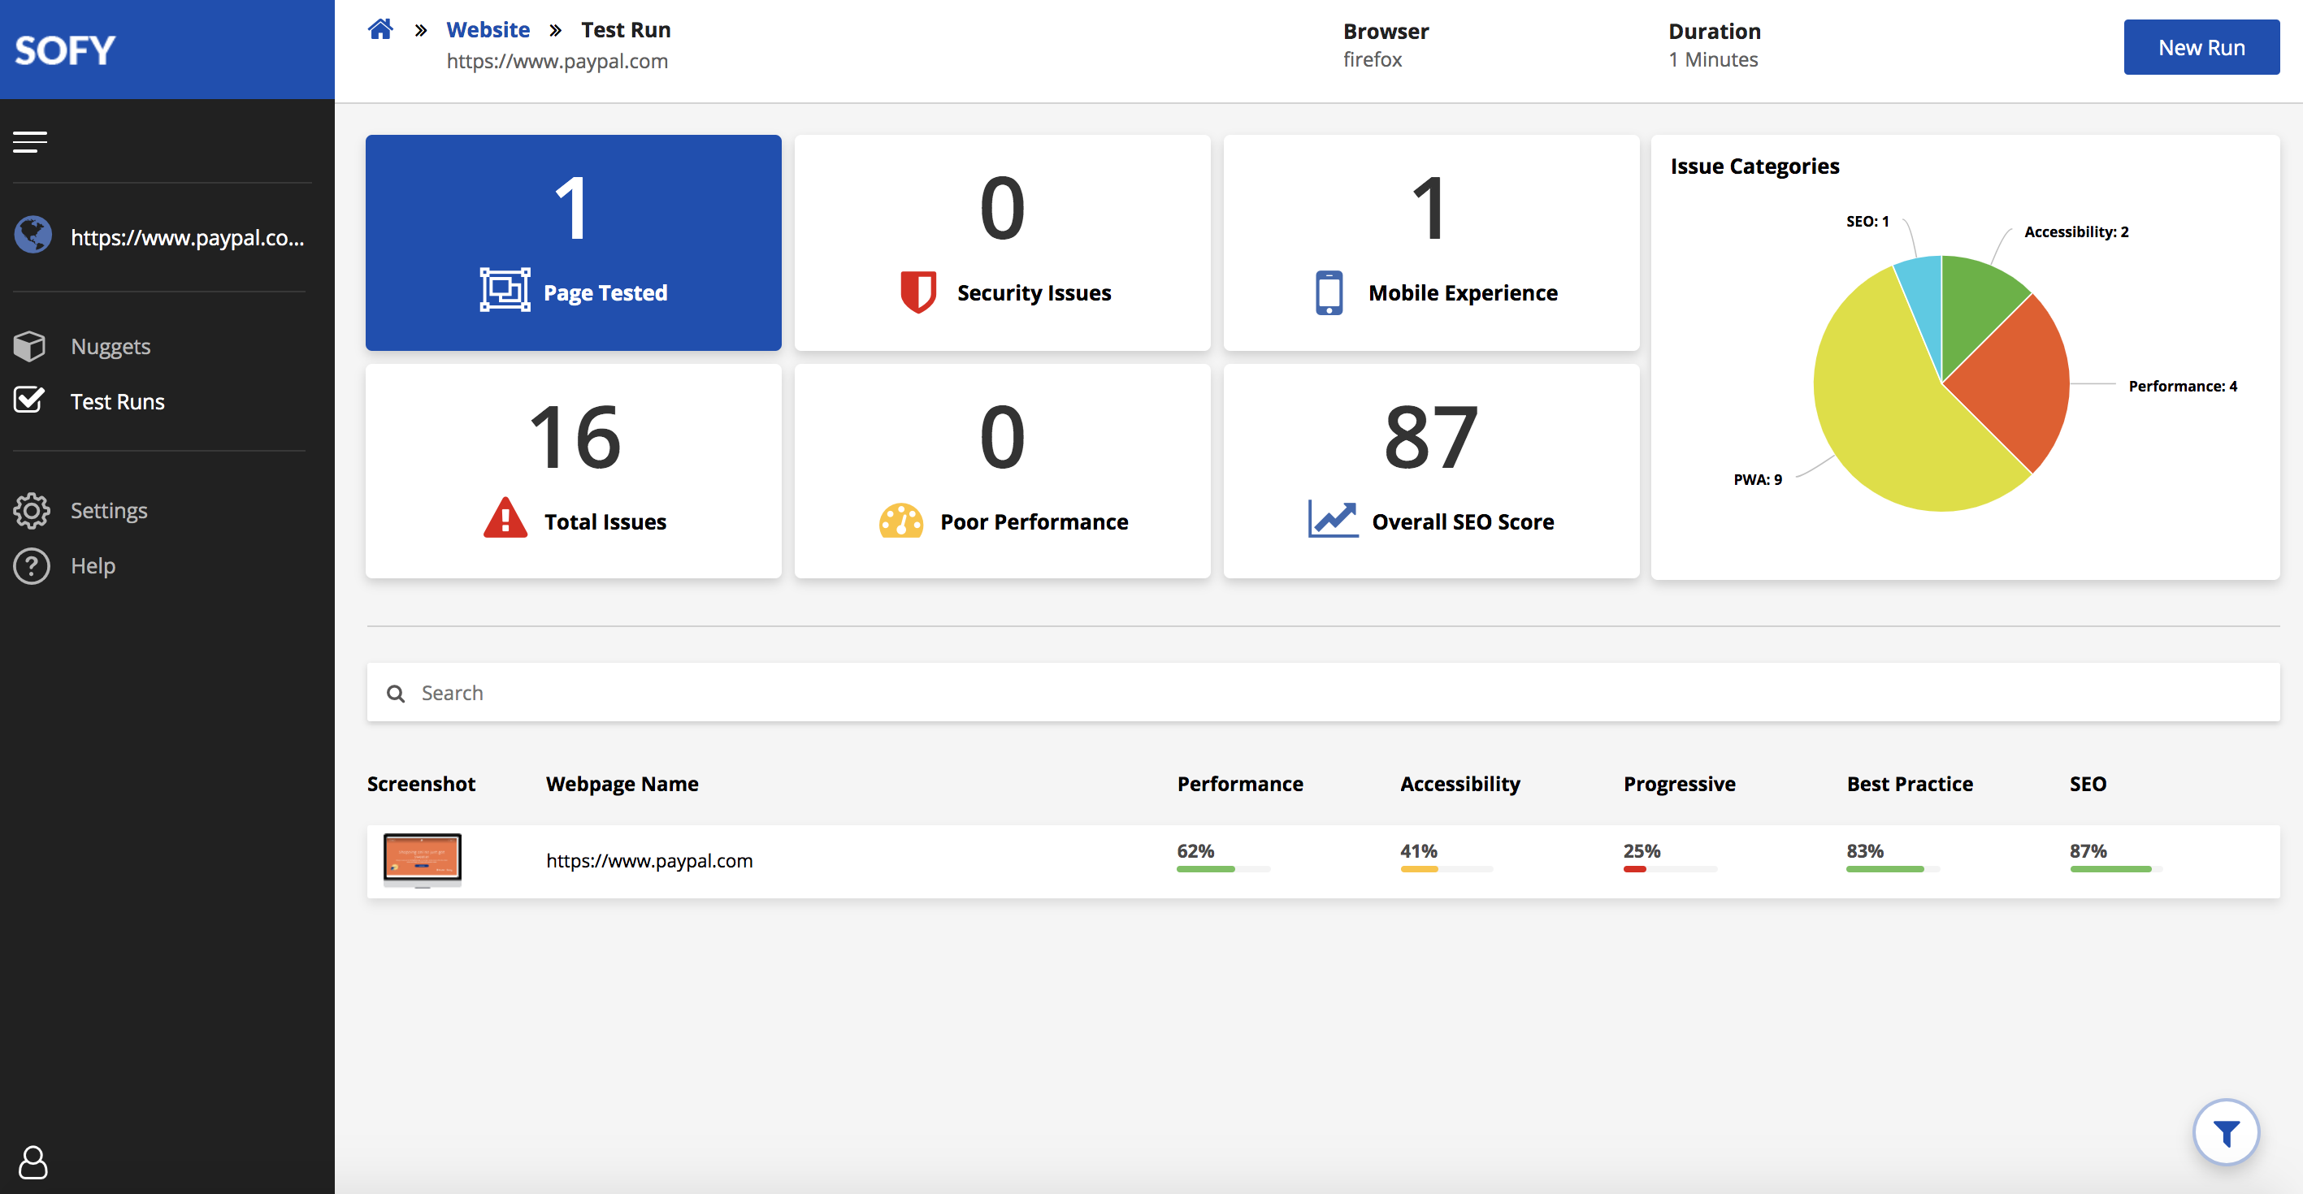Viewport: 2303px width, 1194px height.
Task: Click the Settings gear icon
Action: click(32, 510)
